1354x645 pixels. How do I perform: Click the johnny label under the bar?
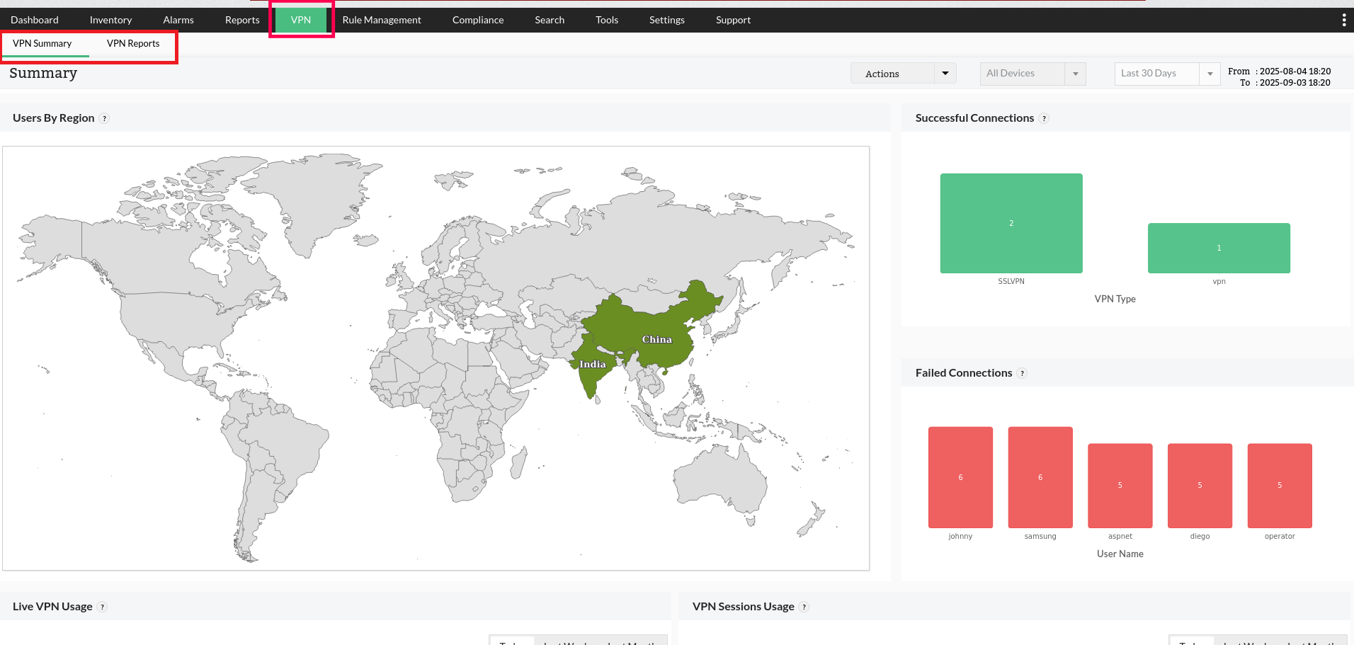click(960, 536)
